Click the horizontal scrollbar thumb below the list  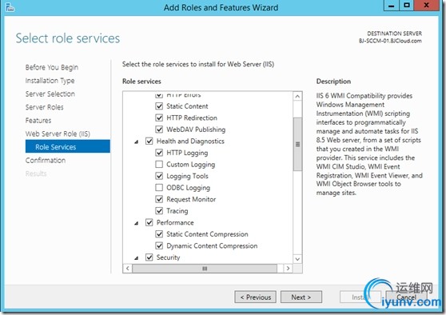tap(205, 269)
